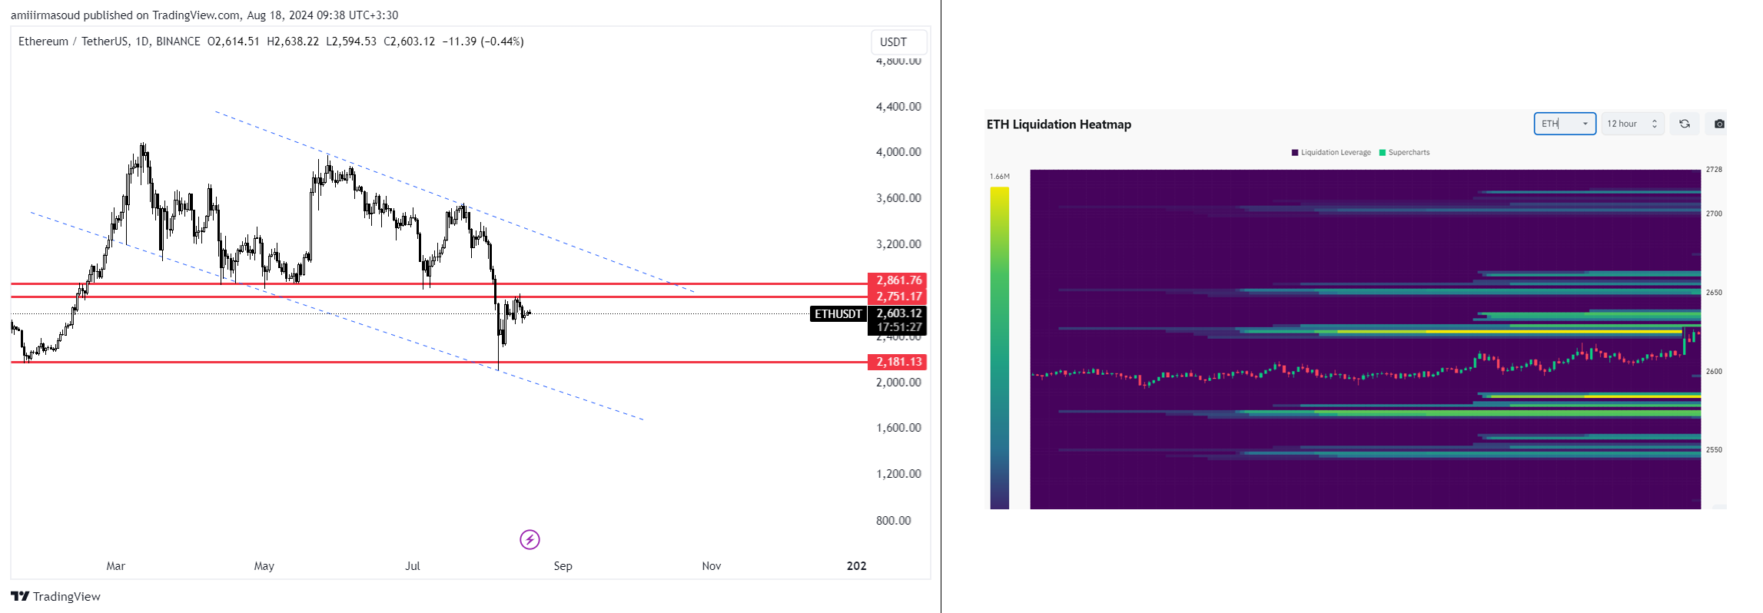Change the 12 hour interval stepper

tap(1633, 124)
